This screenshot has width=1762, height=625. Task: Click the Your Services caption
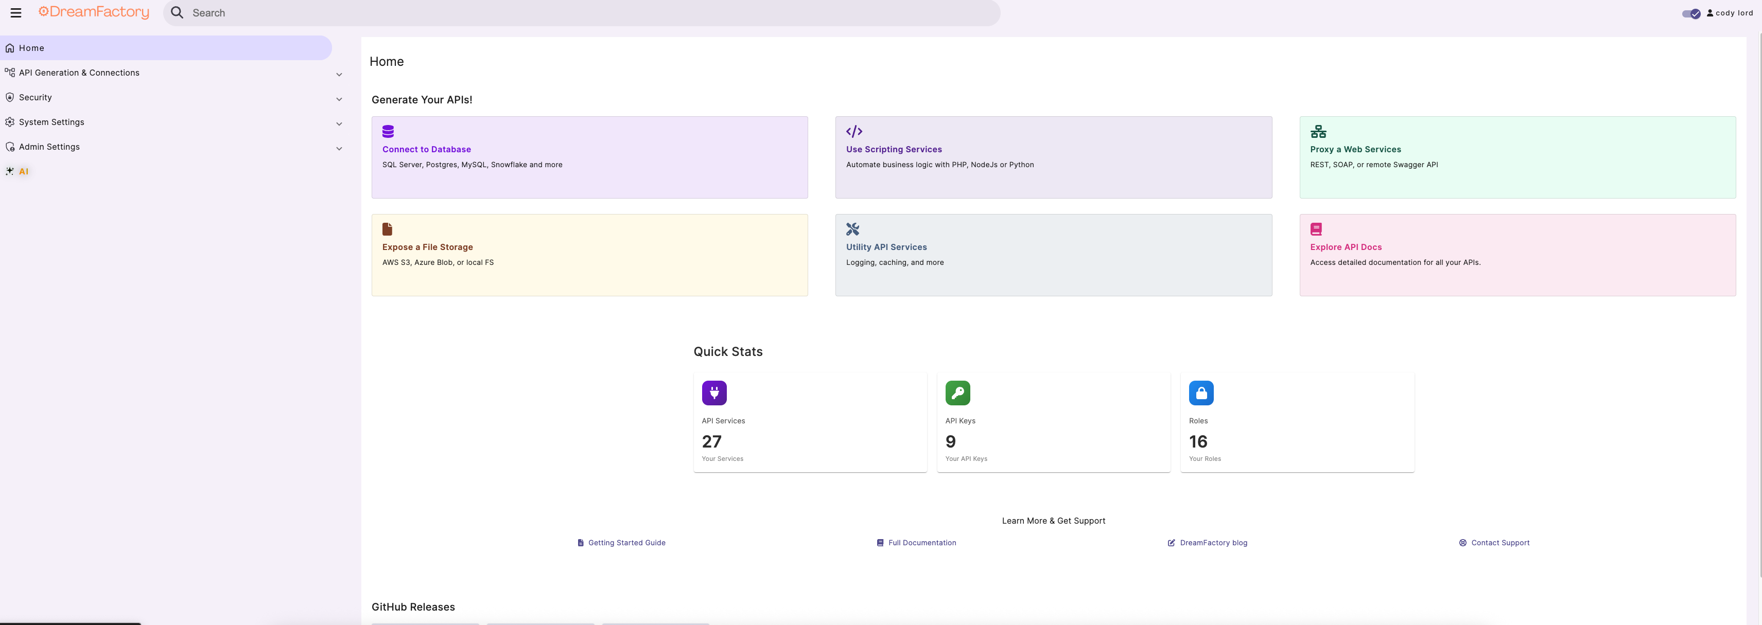pyautogui.click(x=722, y=459)
